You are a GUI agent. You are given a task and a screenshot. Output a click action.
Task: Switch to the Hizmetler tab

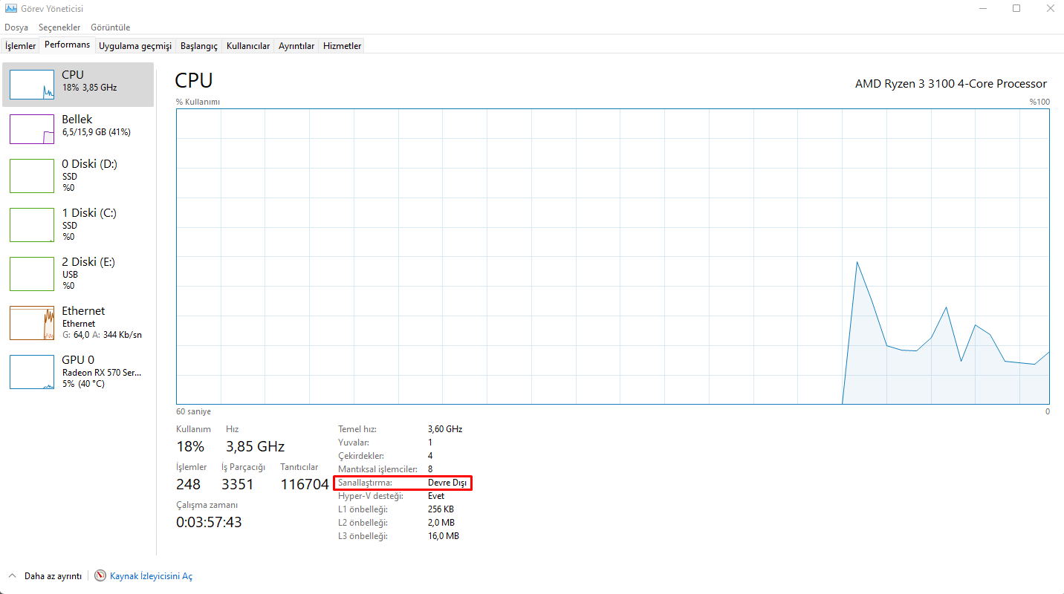343,46
